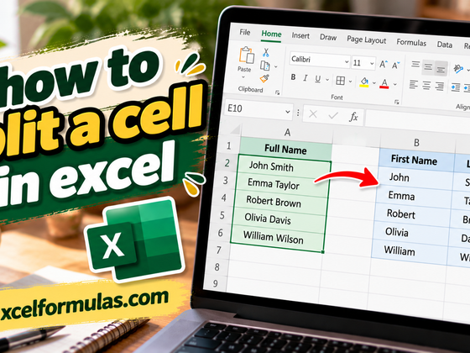Click the 'William' cell in First Name
Viewport: 470px width, 353px height.
click(x=409, y=251)
